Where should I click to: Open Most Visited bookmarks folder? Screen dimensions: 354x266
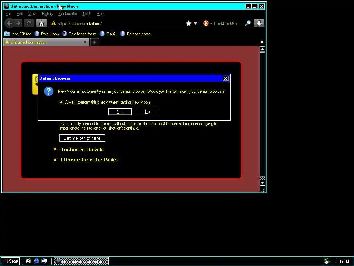point(18,34)
